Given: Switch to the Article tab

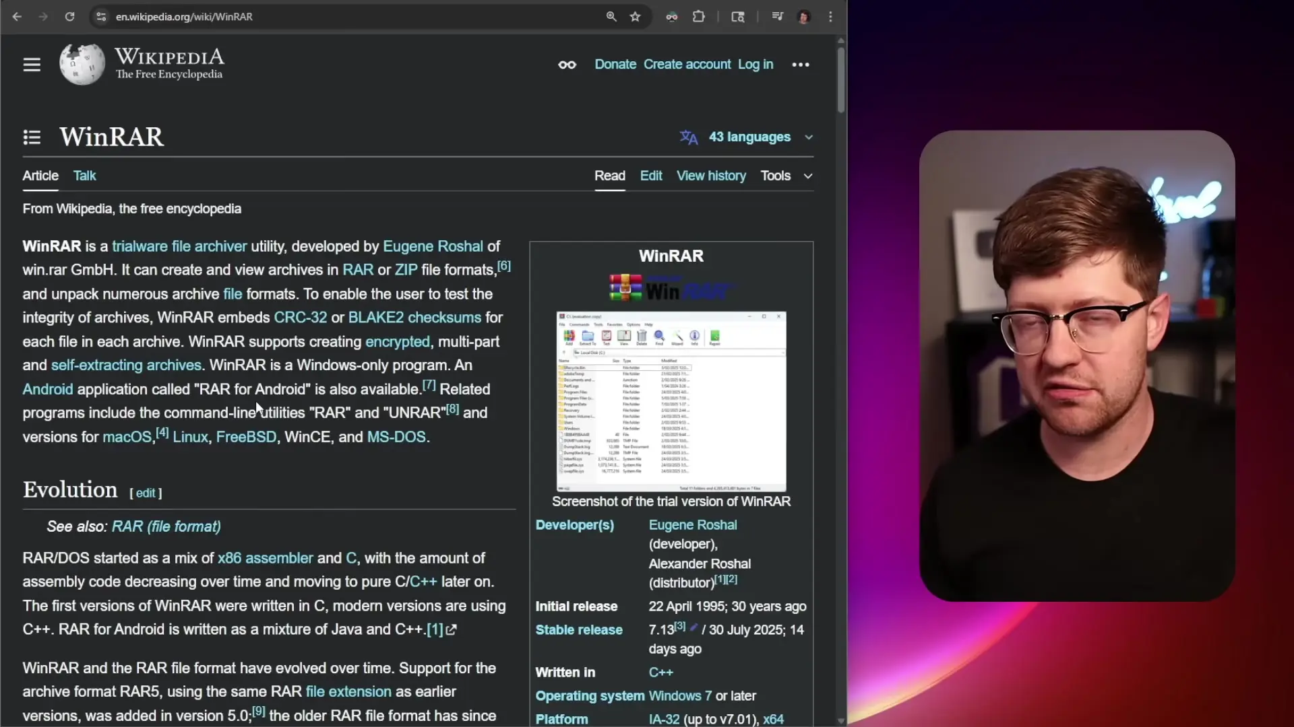Looking at the screenshot, I should click(x=40, y=176).
